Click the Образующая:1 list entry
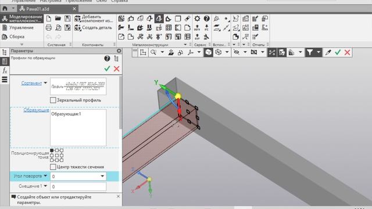372x209 pixels. [x=66, y=114]
